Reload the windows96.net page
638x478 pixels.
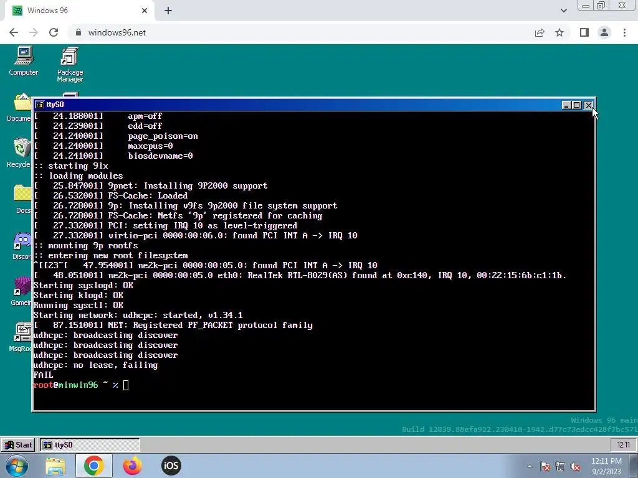(54, 32)
